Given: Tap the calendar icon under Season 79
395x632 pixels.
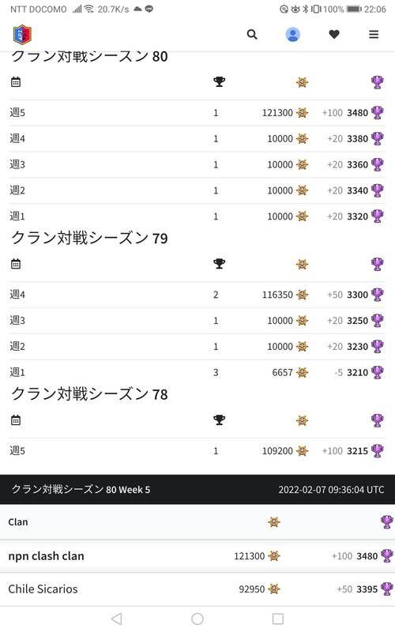Looking at the screenshot, I should click(x=16, y=264).
